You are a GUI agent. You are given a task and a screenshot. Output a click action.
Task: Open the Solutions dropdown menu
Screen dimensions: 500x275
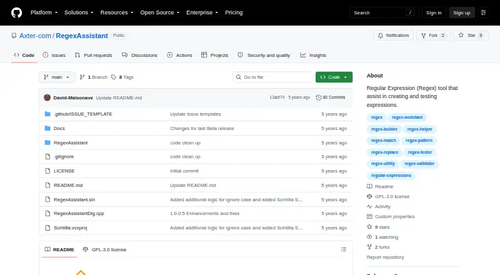pos(79,12)
